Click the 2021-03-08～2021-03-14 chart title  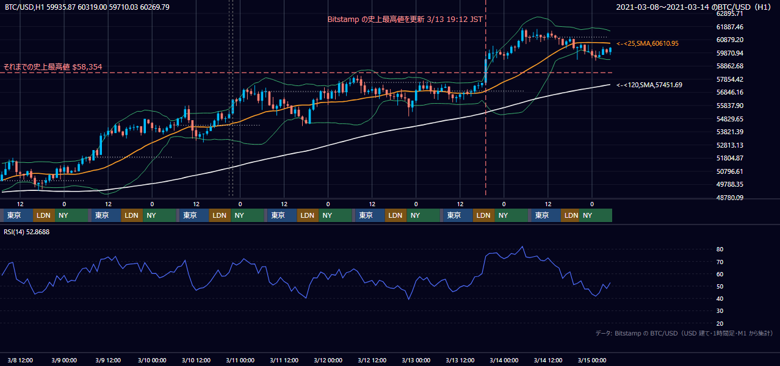(695, 7)
